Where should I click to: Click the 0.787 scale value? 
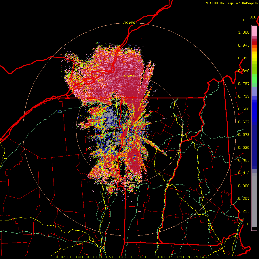click(244, 83)
